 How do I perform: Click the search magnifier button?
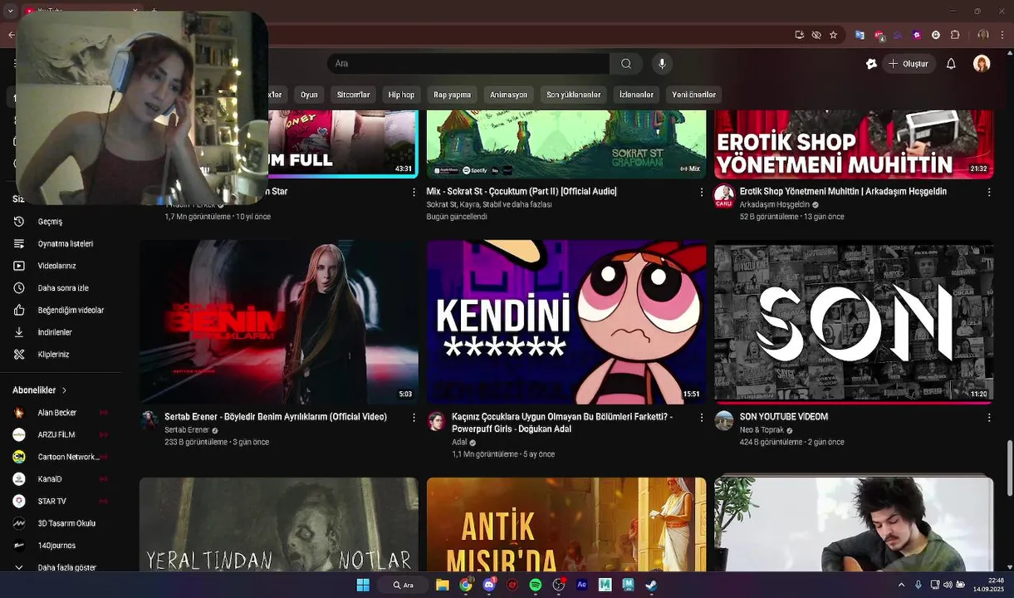pos(626,64)
